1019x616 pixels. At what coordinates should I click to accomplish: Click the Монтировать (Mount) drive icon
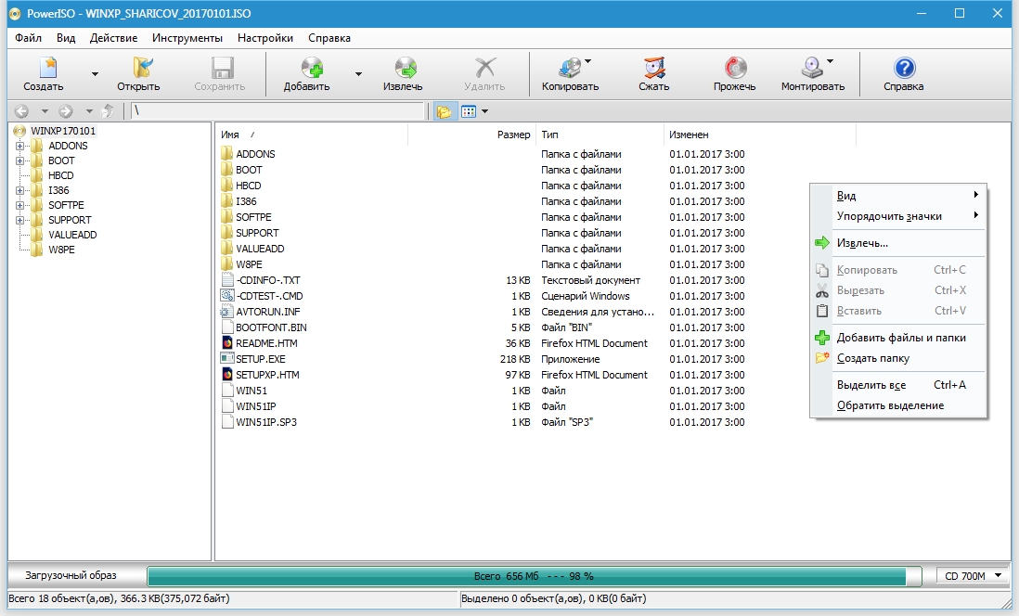point(812,70)
